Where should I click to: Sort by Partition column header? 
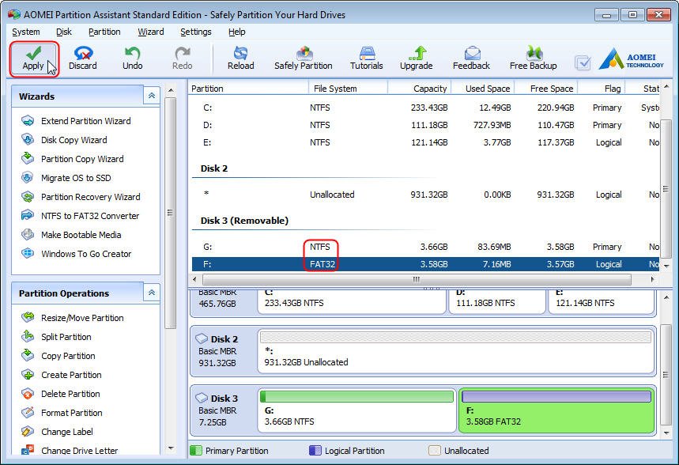coord(248,89)
